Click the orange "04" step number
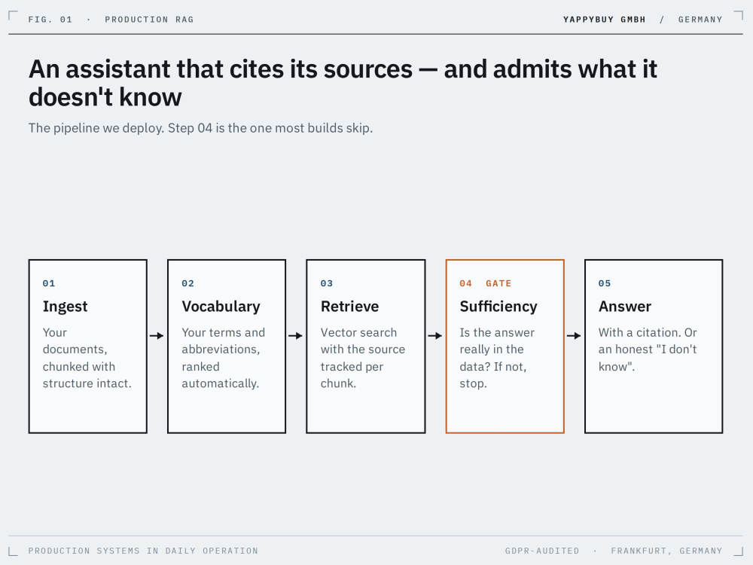Viewport: 753px width, 565px height. [x=466, y=283]
